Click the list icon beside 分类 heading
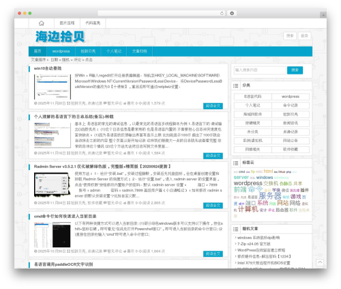341x289 pixels. 236,85
